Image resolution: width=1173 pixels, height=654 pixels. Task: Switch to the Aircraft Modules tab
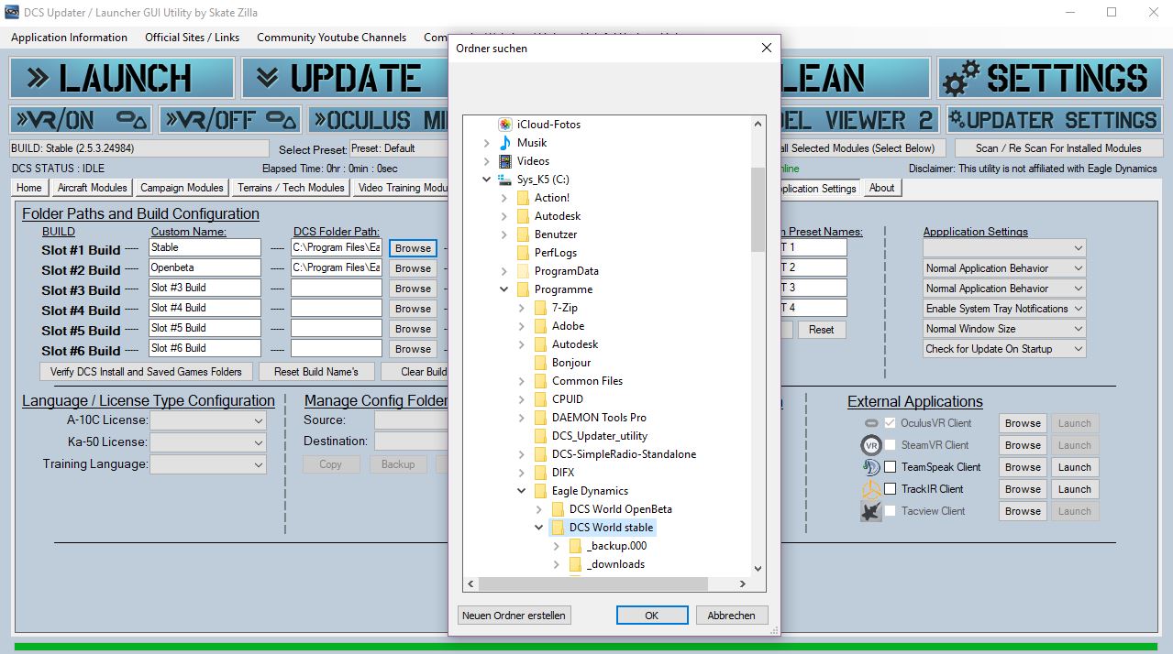92,188
